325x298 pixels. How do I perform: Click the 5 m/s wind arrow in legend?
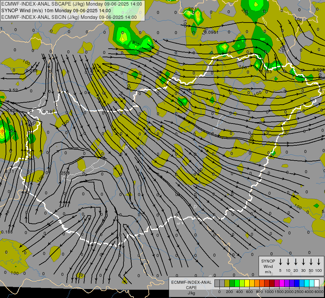(280, 262)
